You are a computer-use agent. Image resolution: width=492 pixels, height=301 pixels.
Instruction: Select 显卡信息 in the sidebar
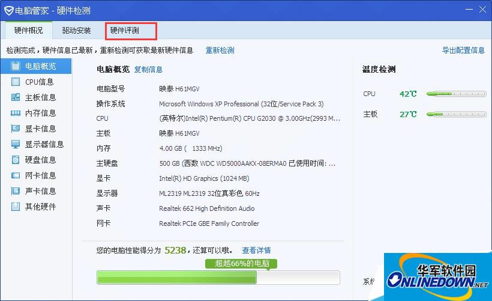pyautogui.click(x=36, y=129)
